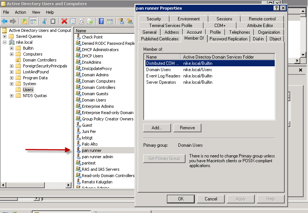
Task: Collapse the nike.local domain node
Action: point(4,42)
